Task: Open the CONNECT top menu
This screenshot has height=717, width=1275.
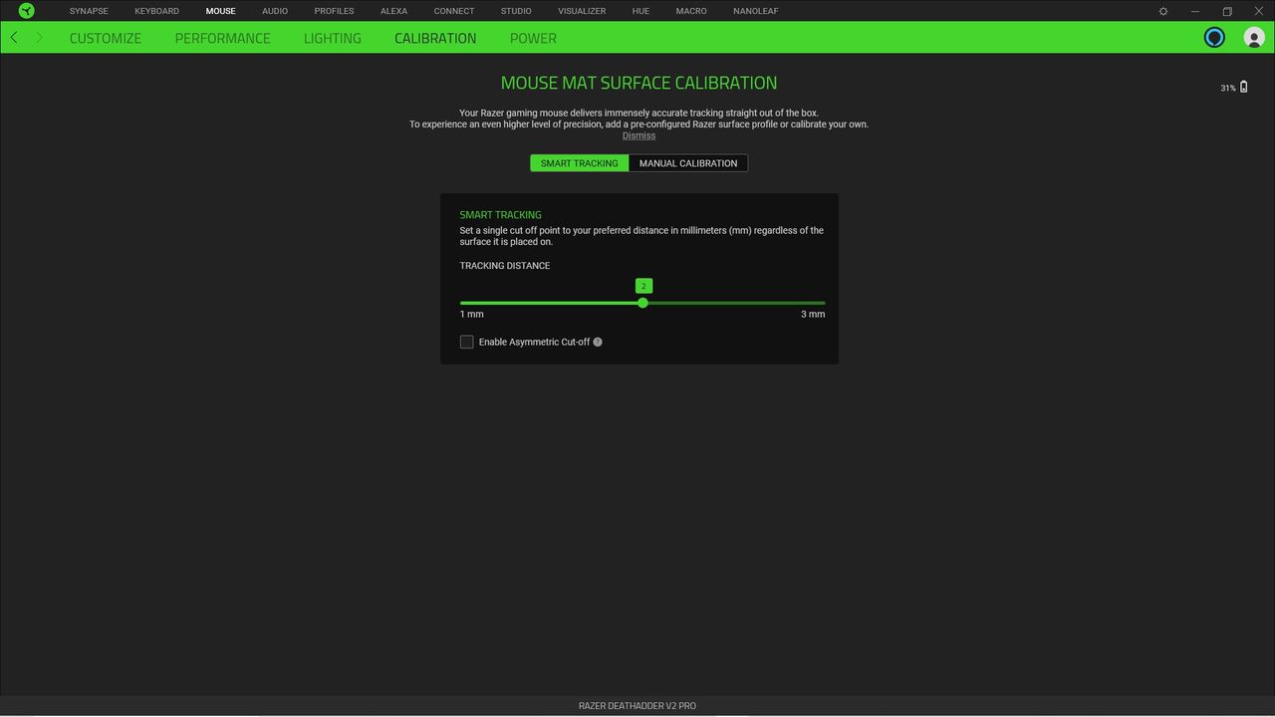Action: pyautogui.click(x=454, y=11)
